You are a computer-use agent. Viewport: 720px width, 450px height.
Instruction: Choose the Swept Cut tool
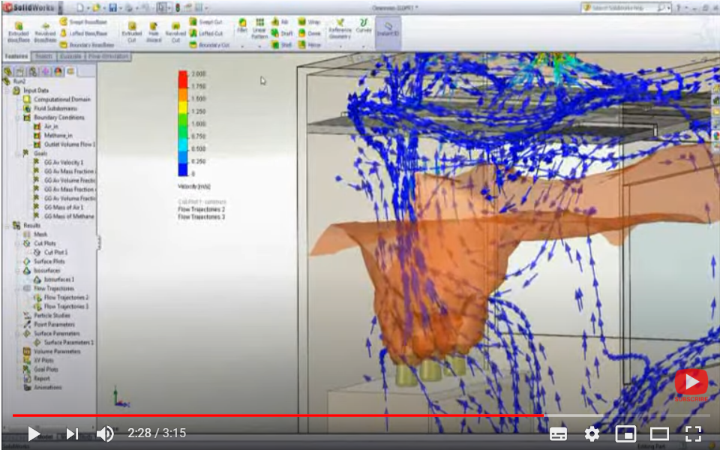pyautogui.click(x=205, y=22)
